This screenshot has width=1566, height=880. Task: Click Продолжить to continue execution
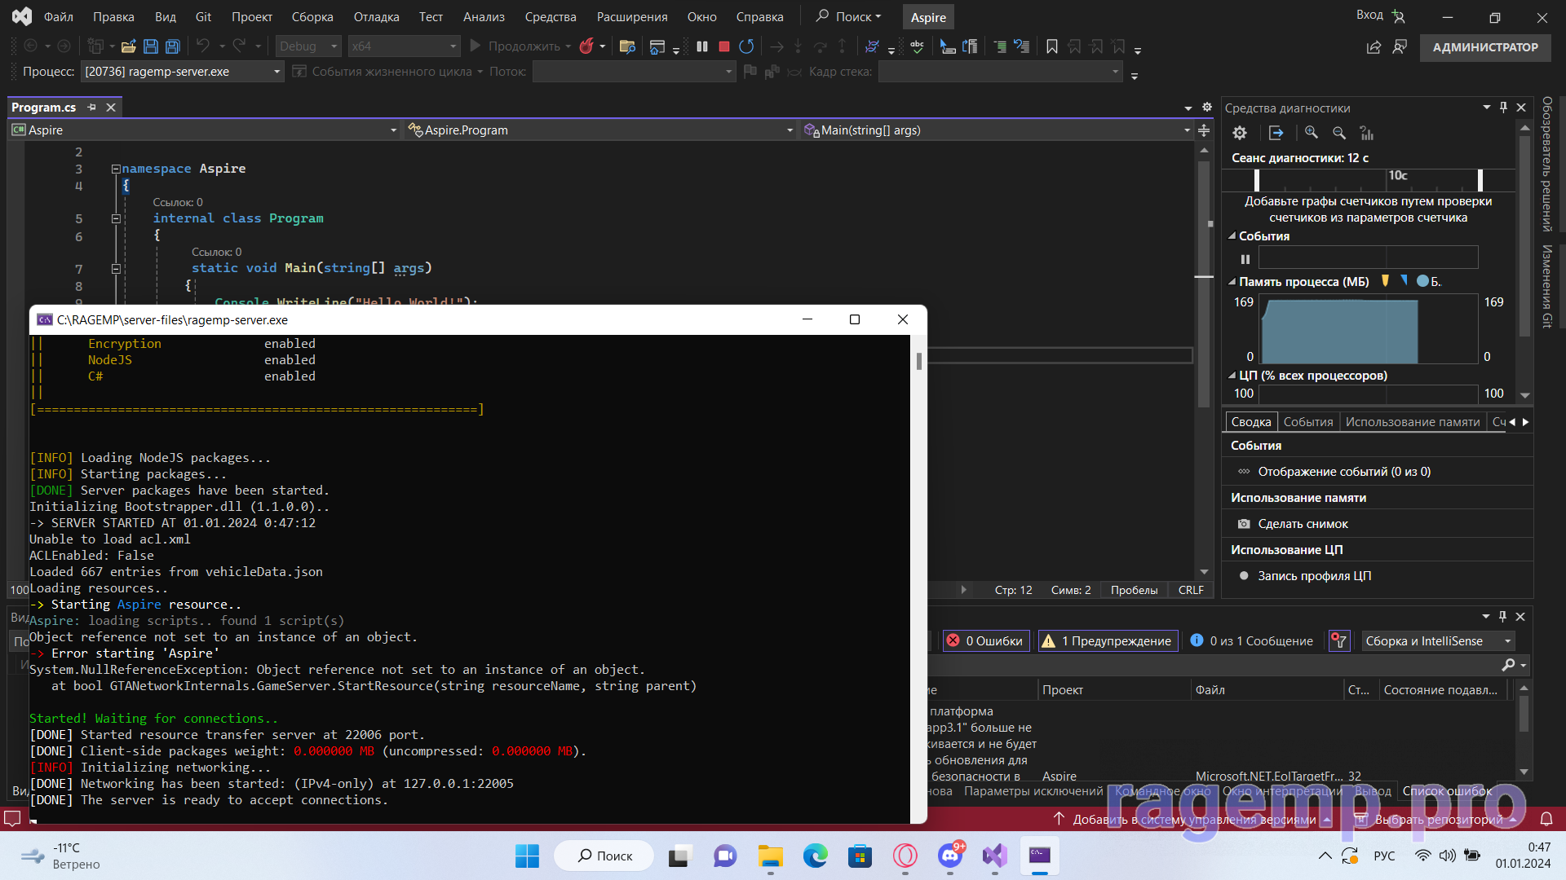tap(522, 46)
